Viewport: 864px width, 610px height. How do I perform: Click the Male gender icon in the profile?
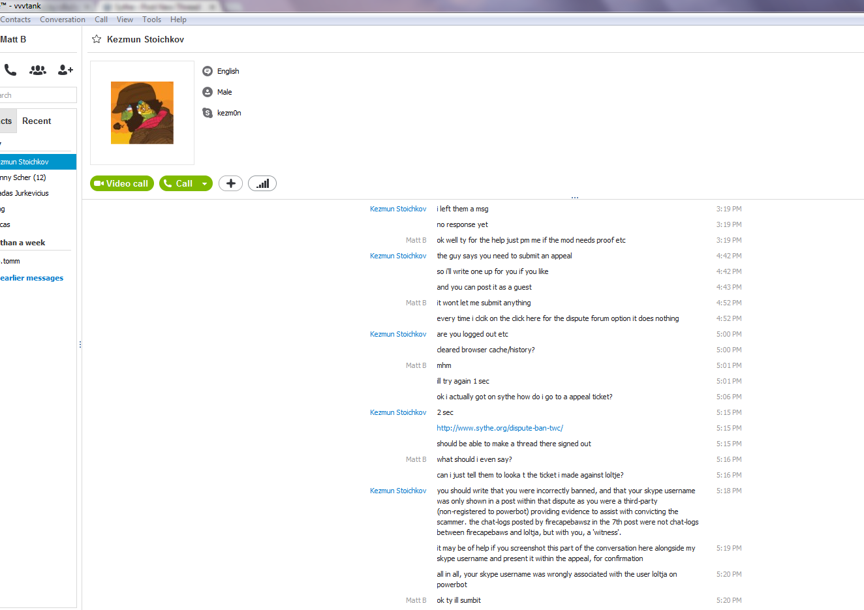click(x=208, y=92)
